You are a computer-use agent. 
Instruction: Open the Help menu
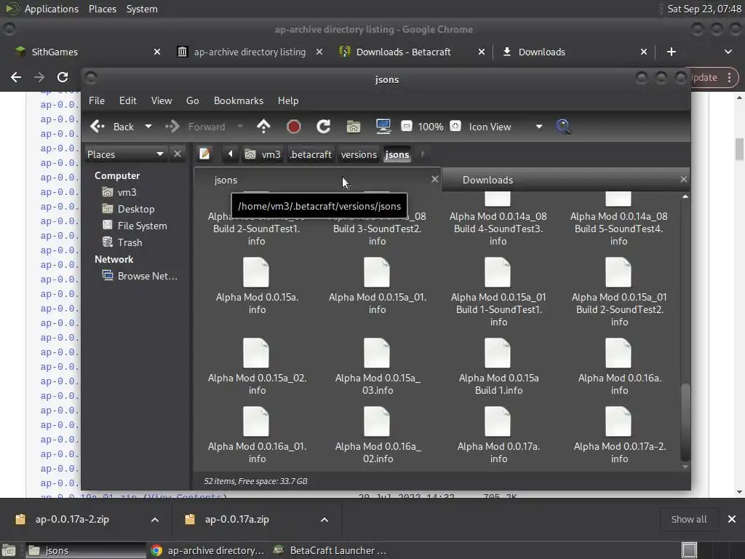(288, 100)
